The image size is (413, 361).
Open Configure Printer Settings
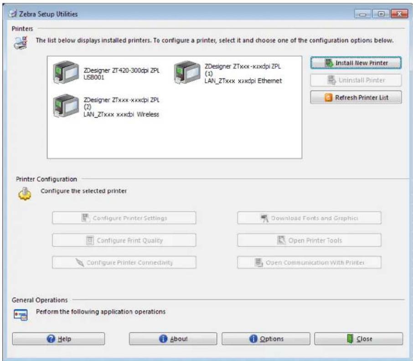(124, 218)
